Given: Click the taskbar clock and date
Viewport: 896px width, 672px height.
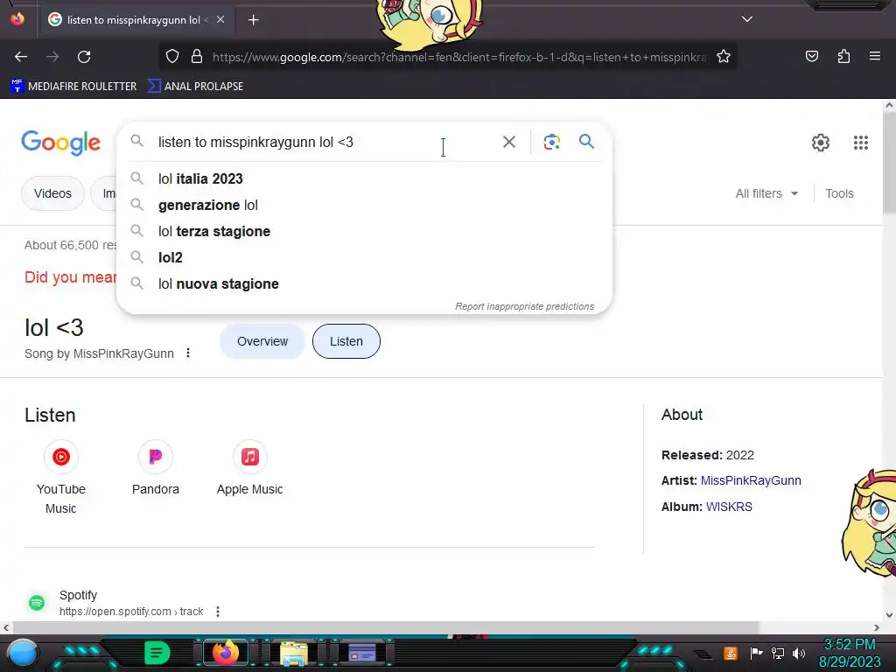Looking at the screenshot, I should tap(849, 653).
